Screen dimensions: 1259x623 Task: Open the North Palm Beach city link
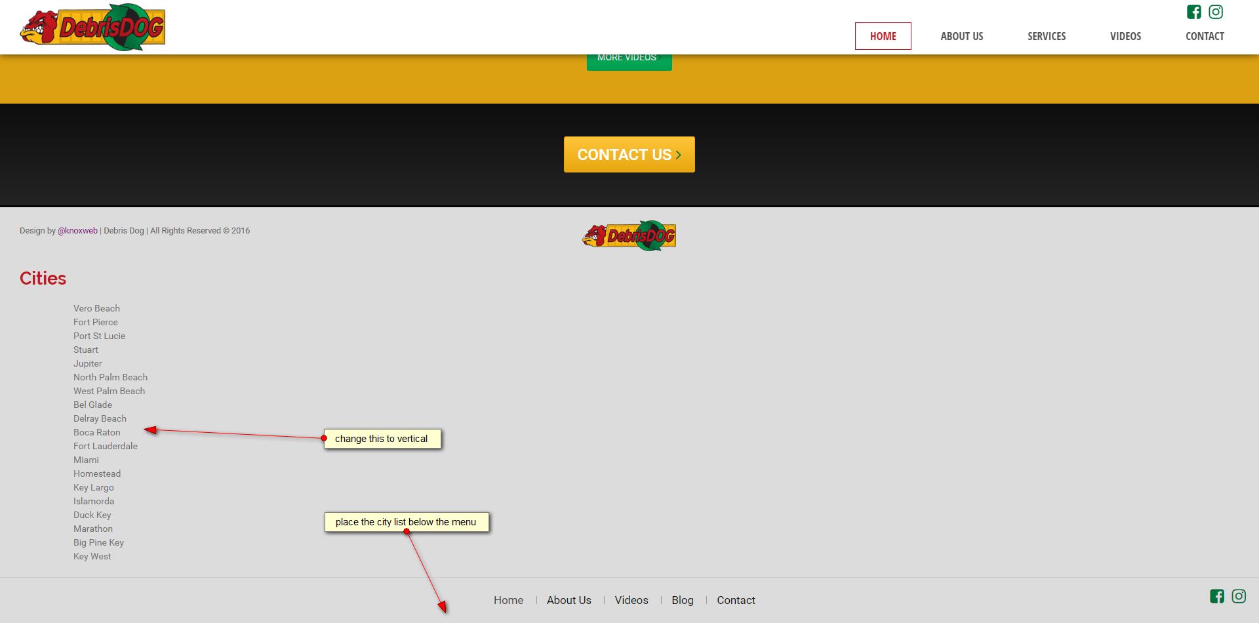(111, 377)
